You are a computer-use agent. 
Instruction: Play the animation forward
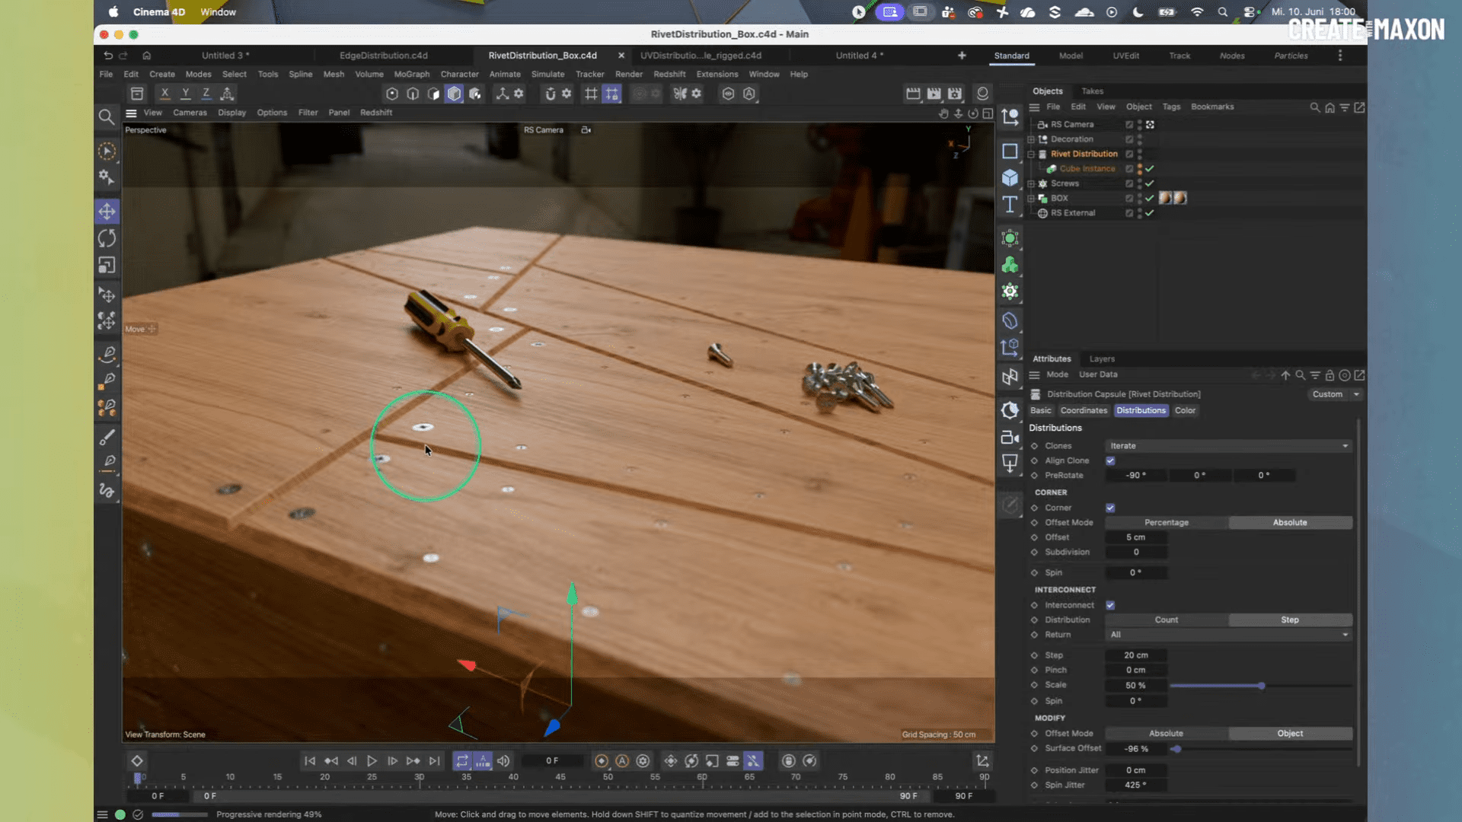pyautogui.click(x=372, y=760)
